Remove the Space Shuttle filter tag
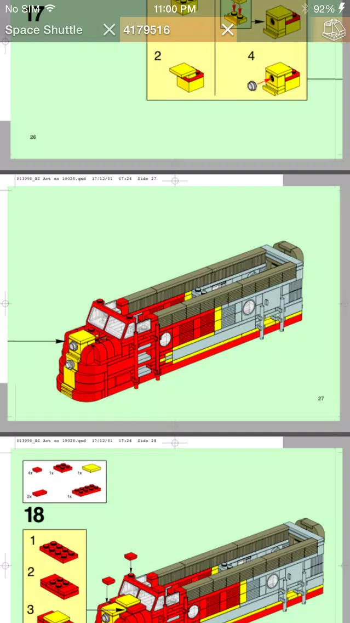 tap(109, 30)
